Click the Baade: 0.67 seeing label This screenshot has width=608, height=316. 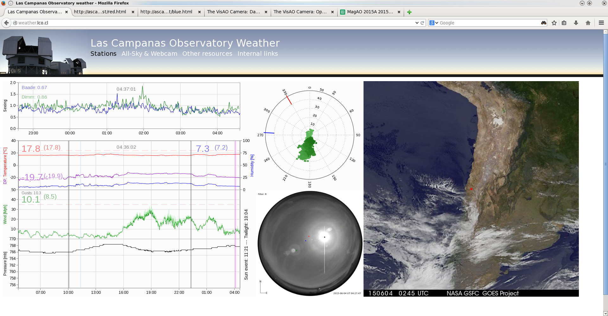34,87
